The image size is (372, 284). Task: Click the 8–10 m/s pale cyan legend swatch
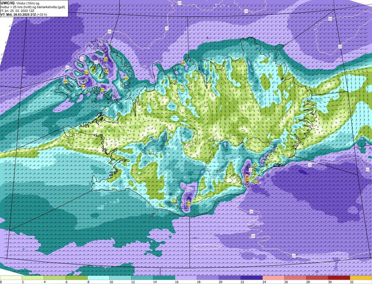tap(99, 278)
